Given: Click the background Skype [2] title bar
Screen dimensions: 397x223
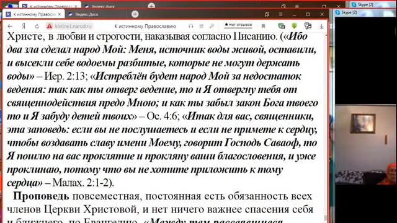Looking at the screenshot, I should tap(365, 4).
